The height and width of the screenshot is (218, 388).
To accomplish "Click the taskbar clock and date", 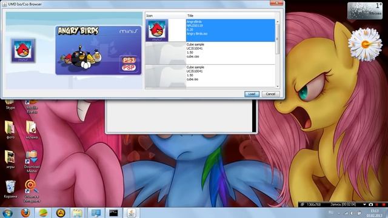I will [375, 213].
